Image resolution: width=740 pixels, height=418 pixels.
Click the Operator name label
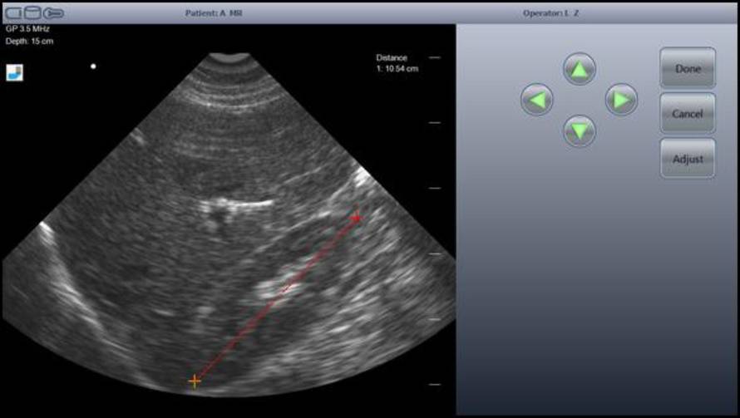pyautogui.click(x=552, y=13)
